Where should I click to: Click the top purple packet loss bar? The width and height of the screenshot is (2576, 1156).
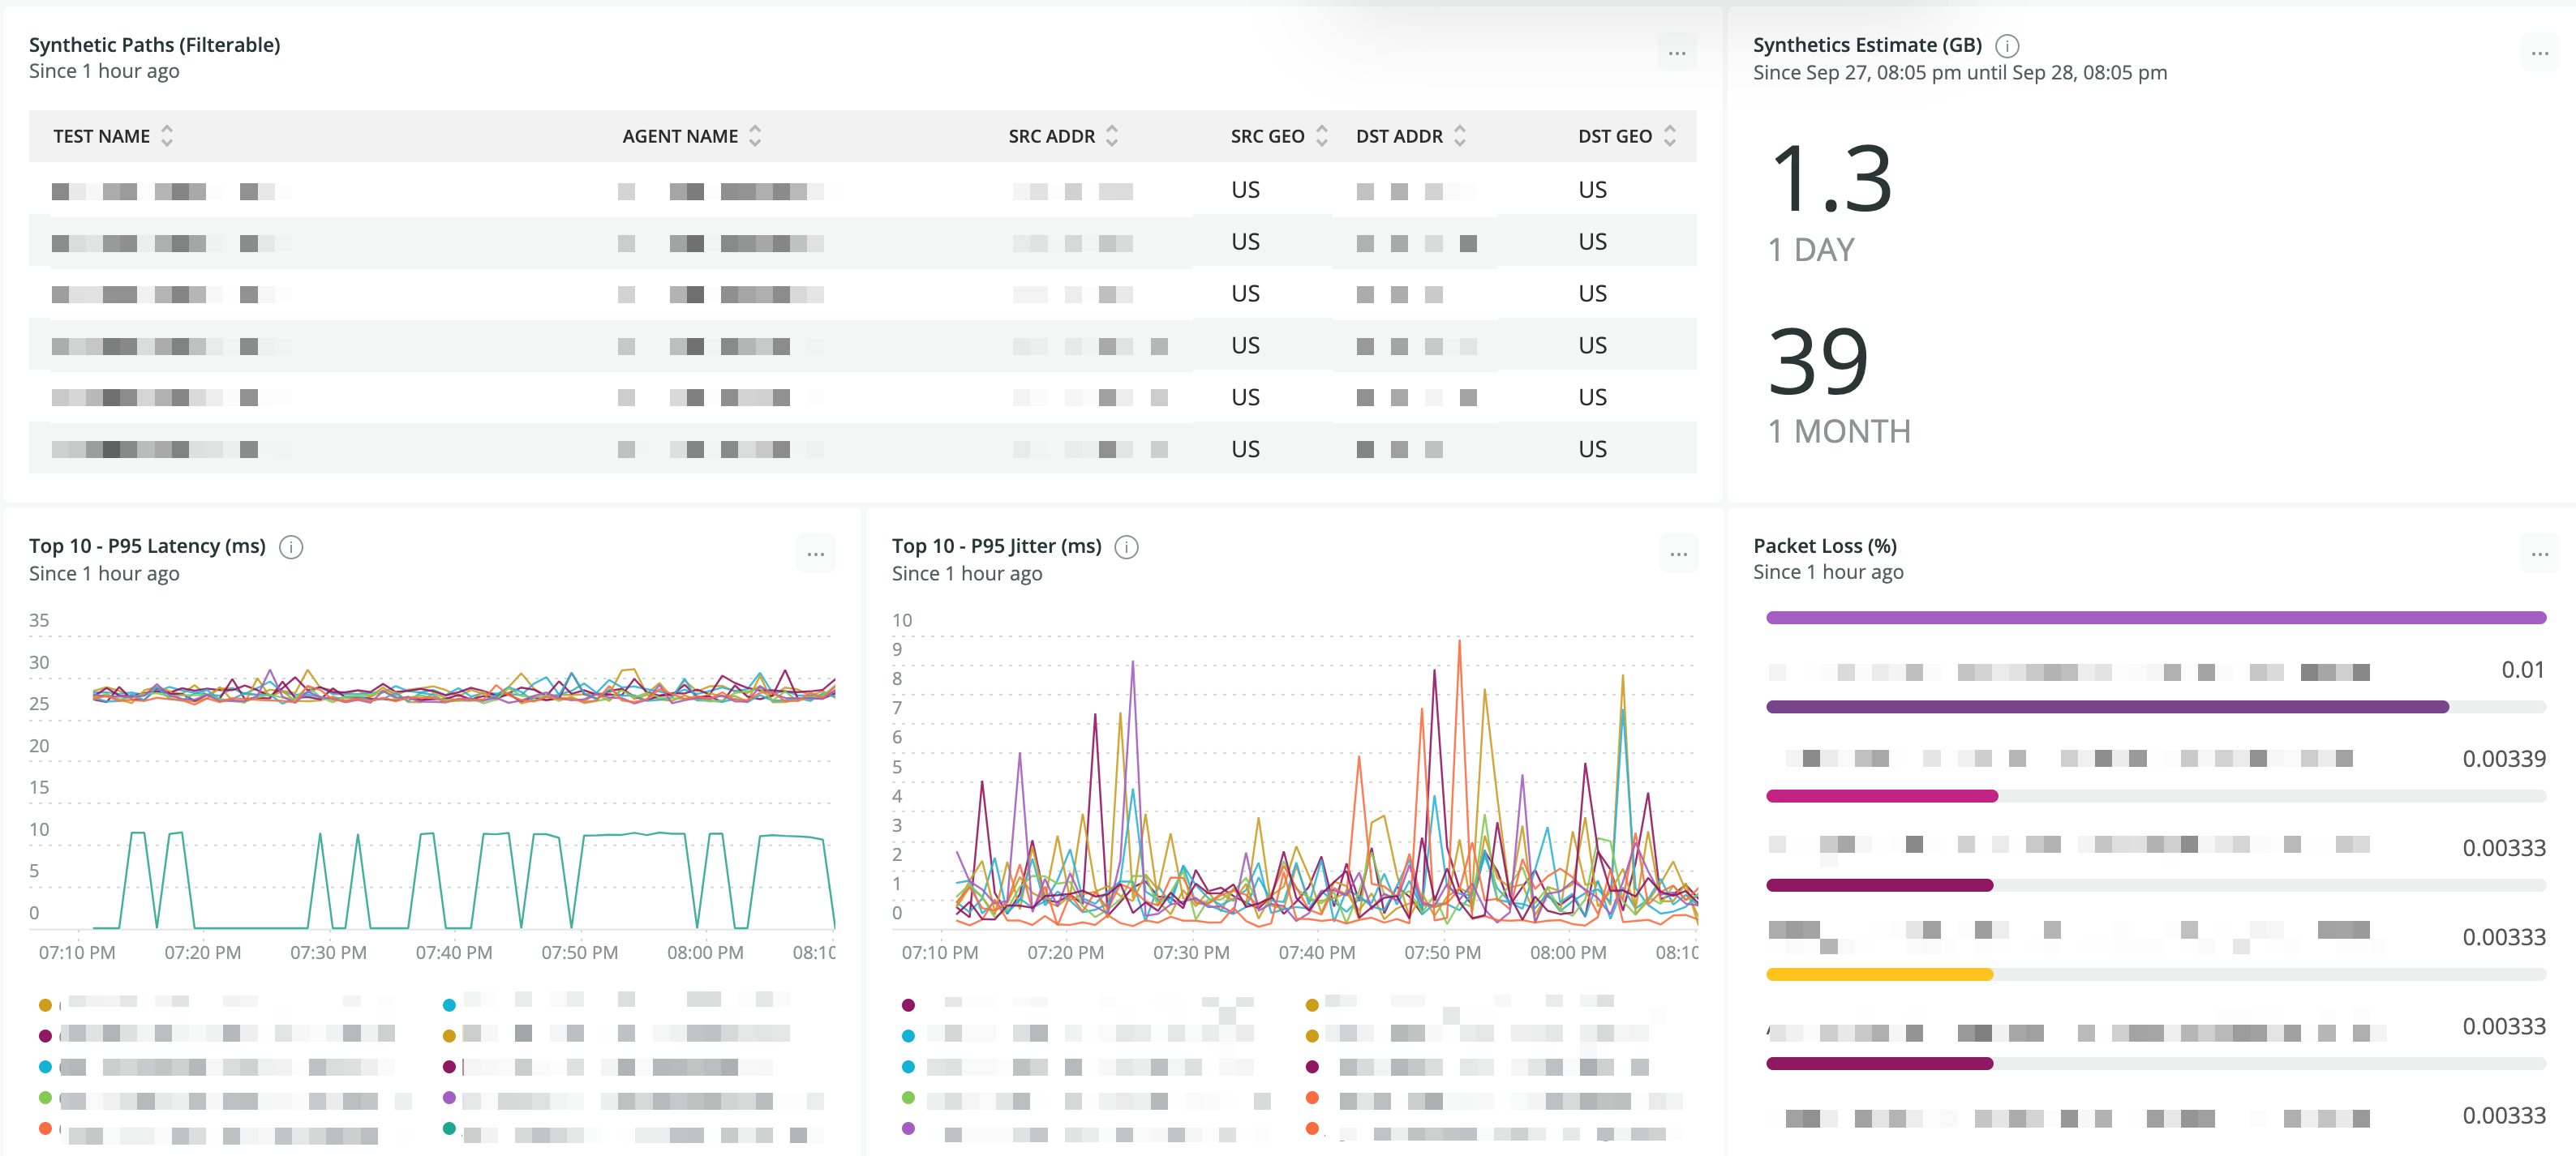pos(2155,619)
